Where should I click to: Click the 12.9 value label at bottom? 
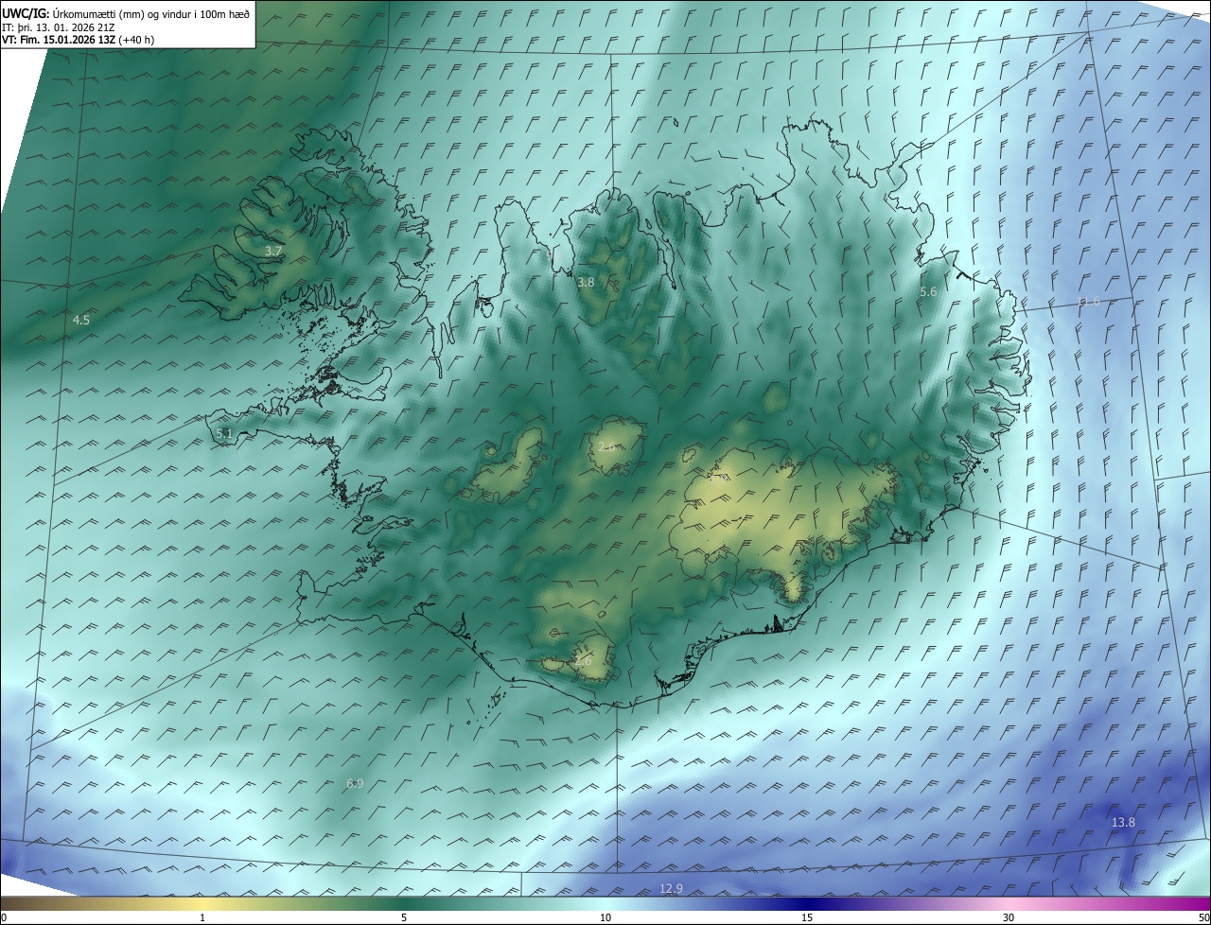pyautogui.click(x=671, y=888)
